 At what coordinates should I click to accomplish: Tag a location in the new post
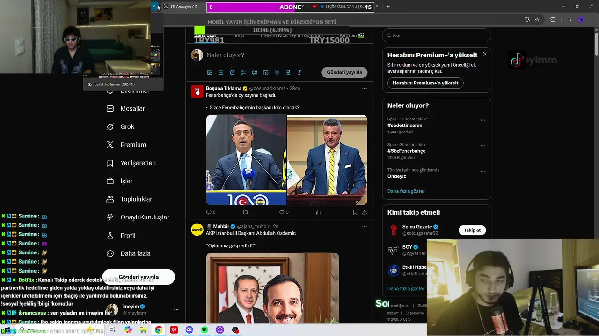pyautogui.click(x=277, y=73)
